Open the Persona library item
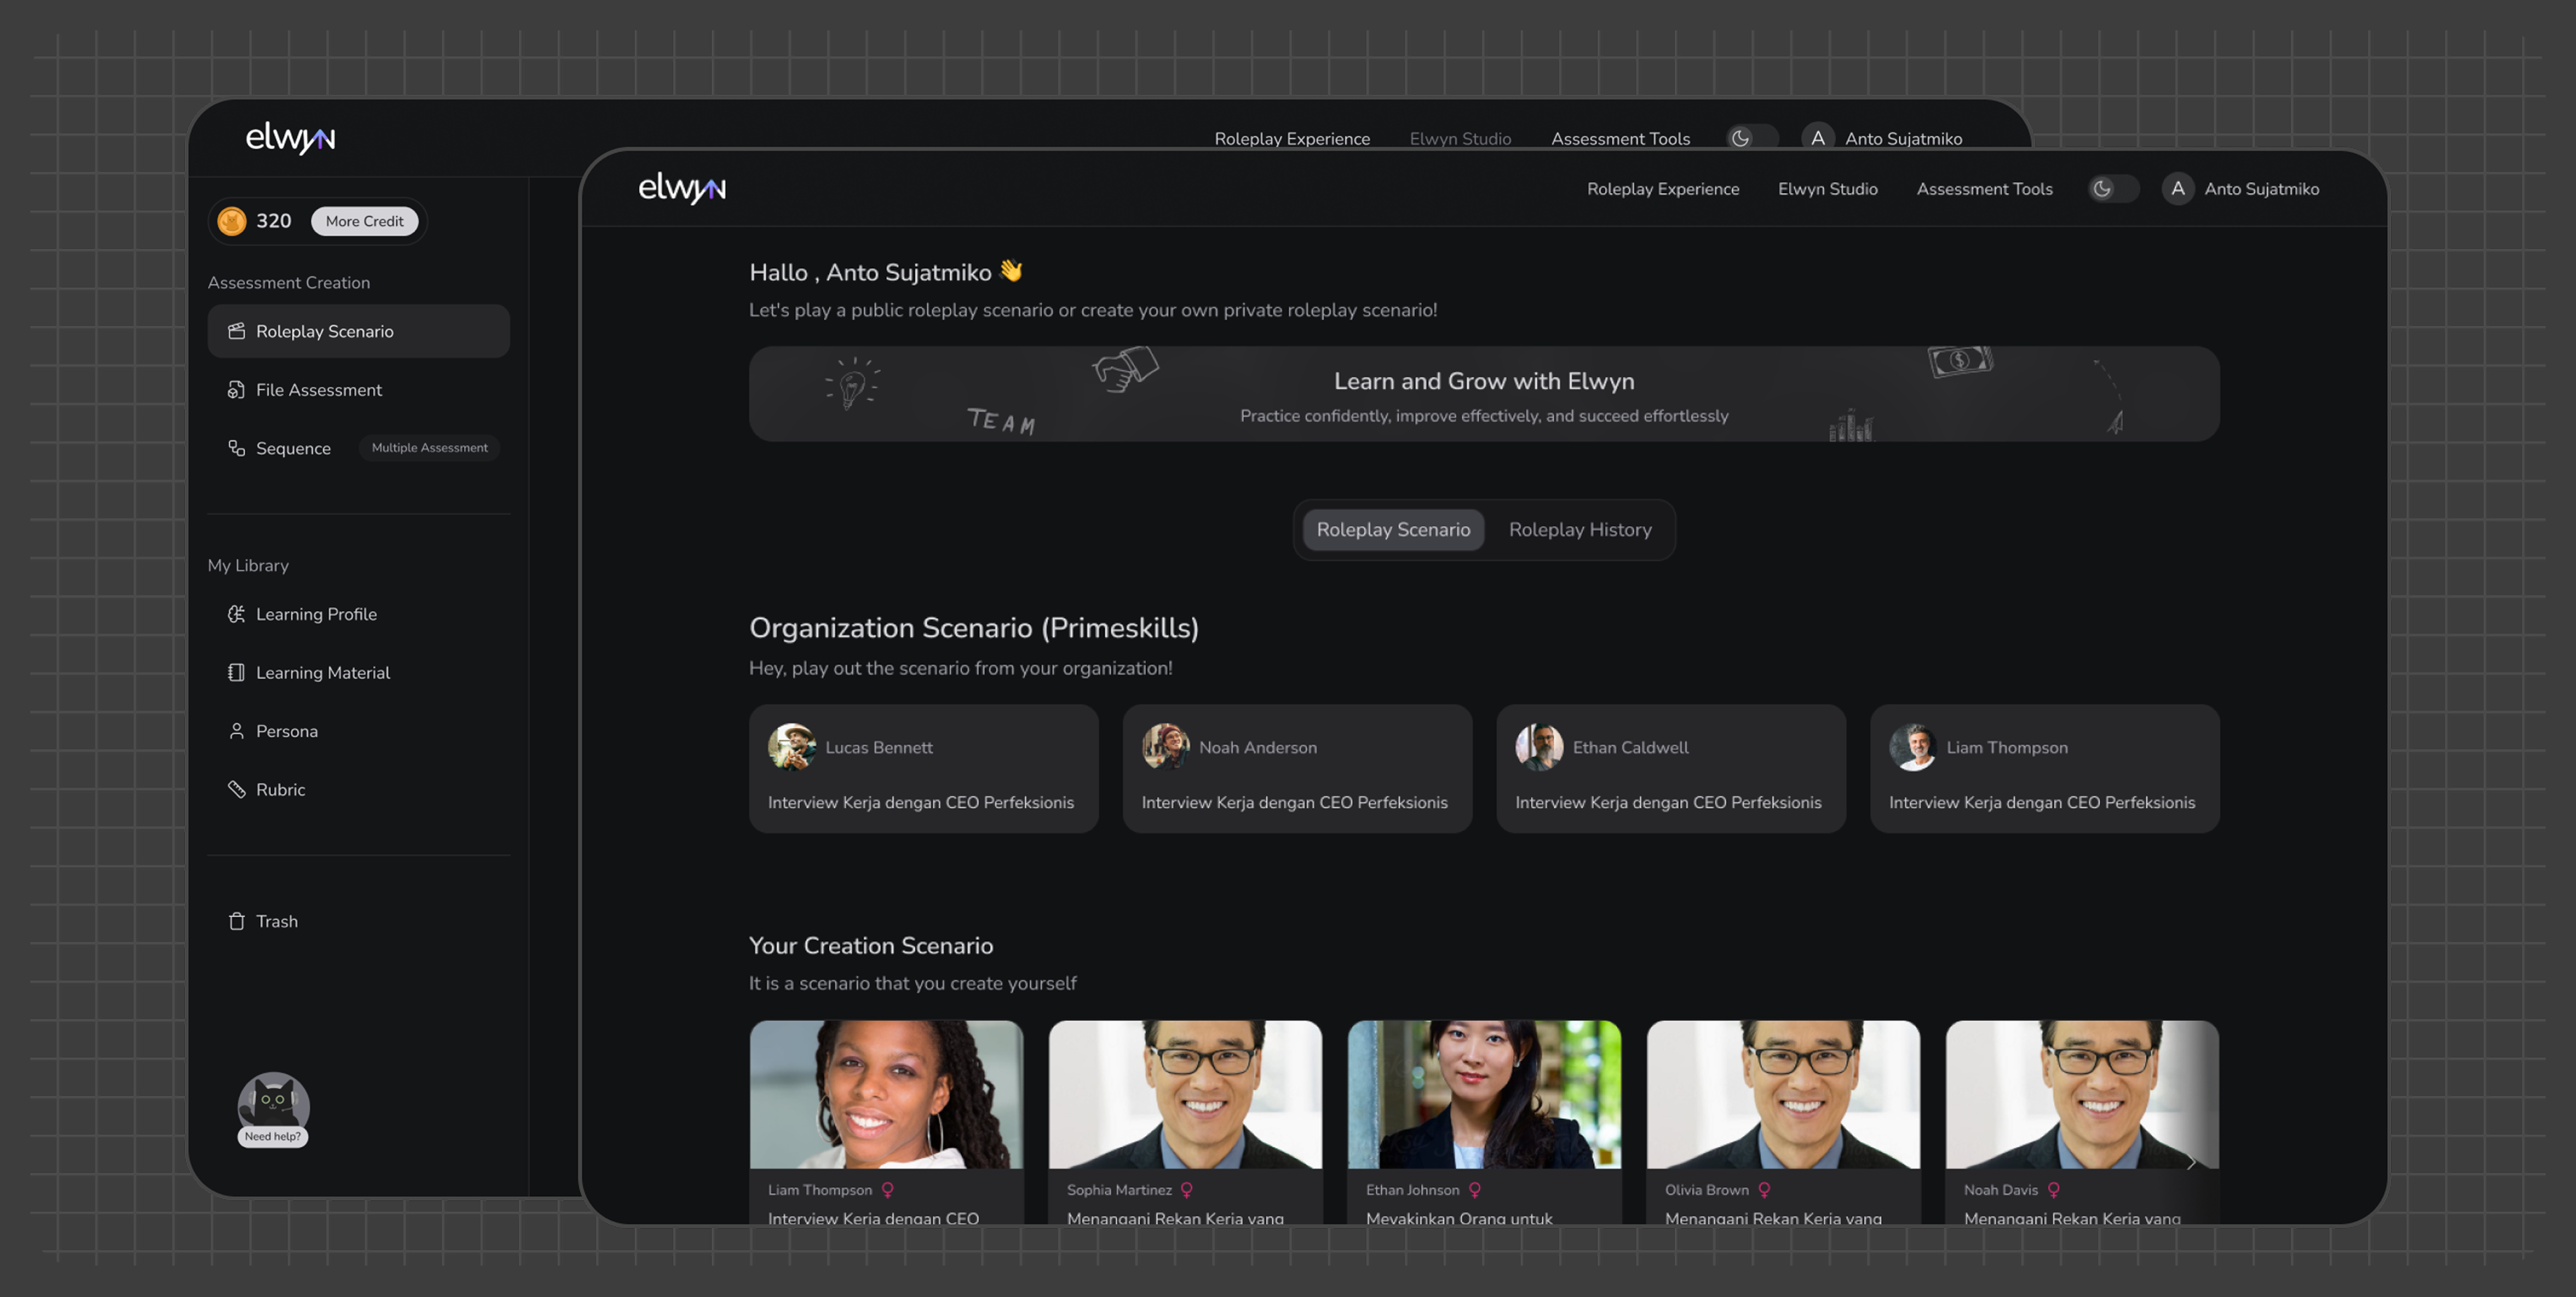The width and height of the screenshot is (2576, 1297). (286, 731)
